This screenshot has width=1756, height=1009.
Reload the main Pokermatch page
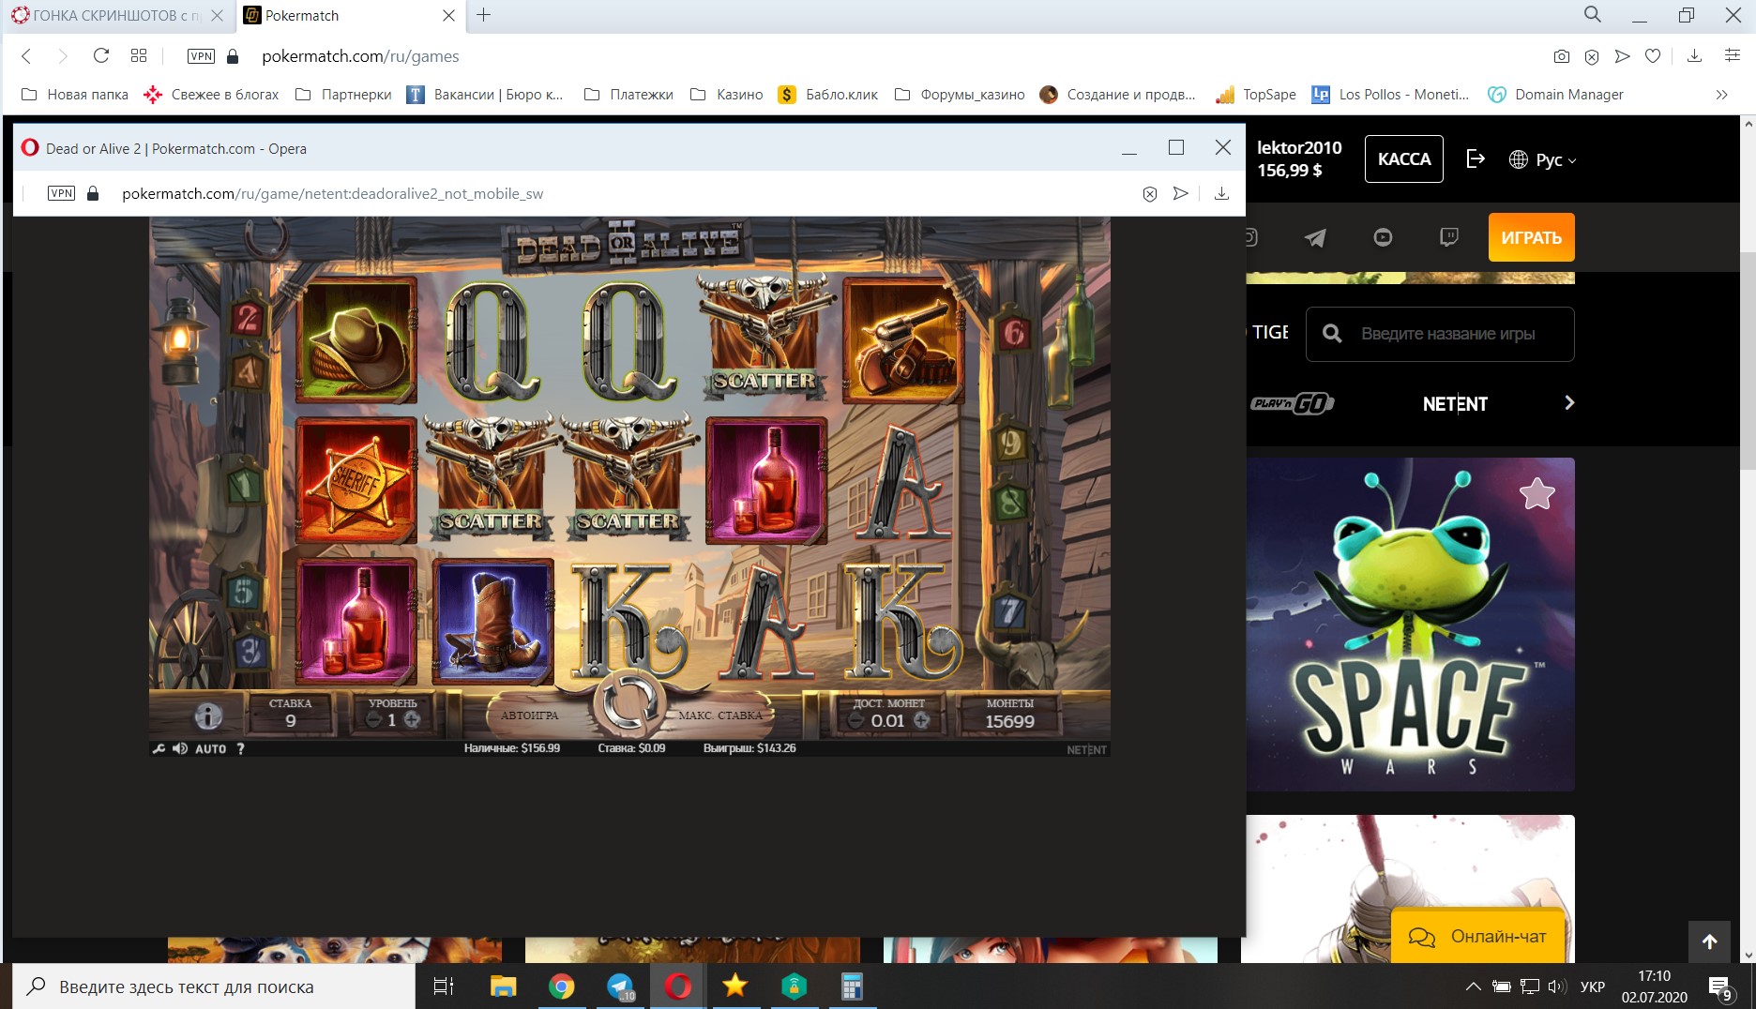point(101,56)
